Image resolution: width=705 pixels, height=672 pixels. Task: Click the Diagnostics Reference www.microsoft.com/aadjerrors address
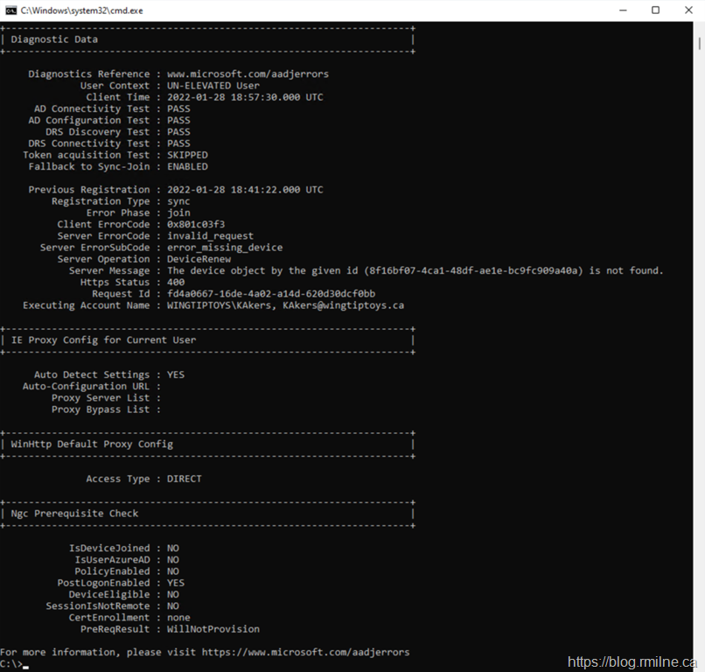click(248, 74)
